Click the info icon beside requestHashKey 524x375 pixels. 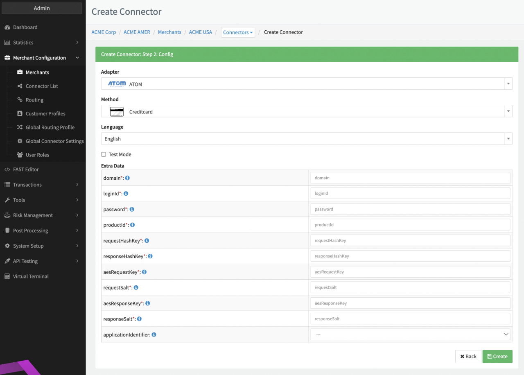coord(147,241)
